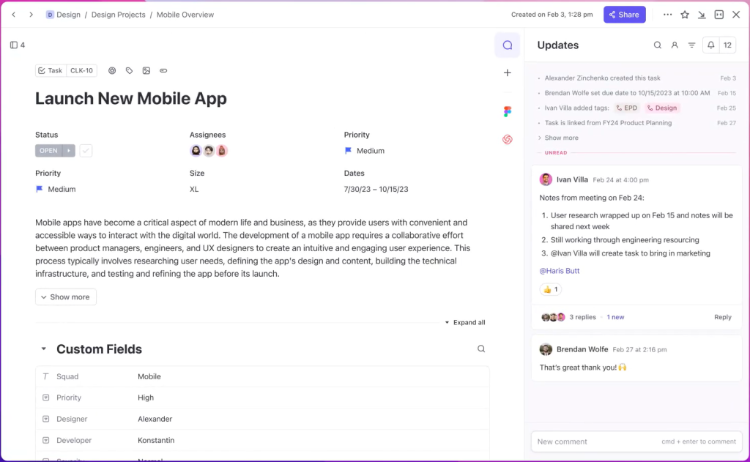The width and height of the screenshot is (750, 462).
Task: Change the Medium priority flag under Assignees row
Action: [365, 151]
